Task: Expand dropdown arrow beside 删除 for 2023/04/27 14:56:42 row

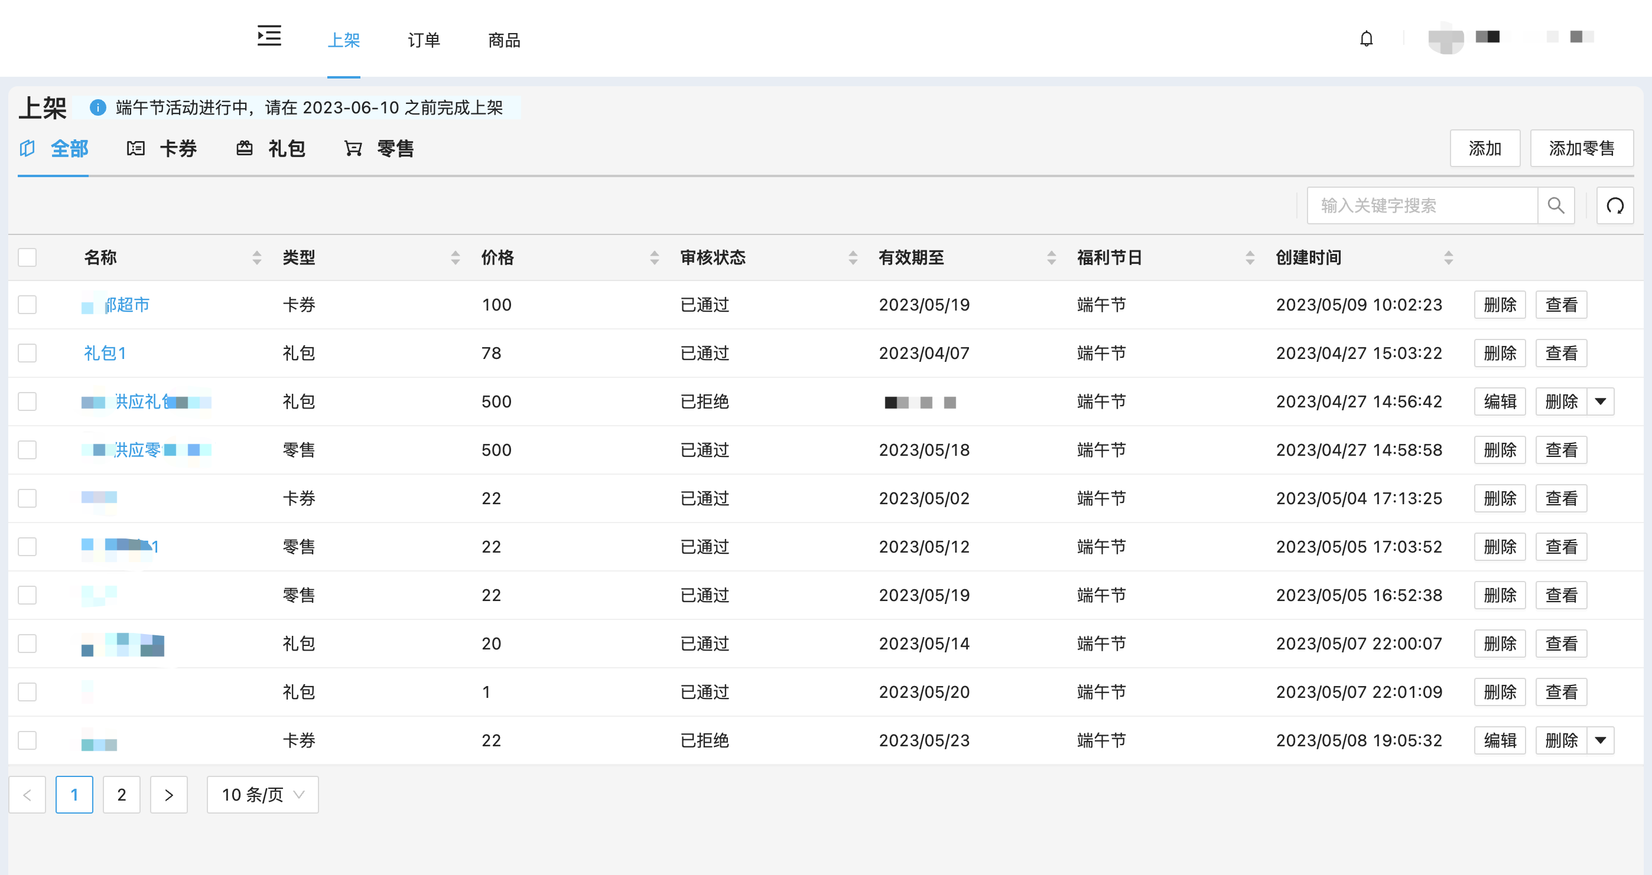Action: [x=1601, y=402]
